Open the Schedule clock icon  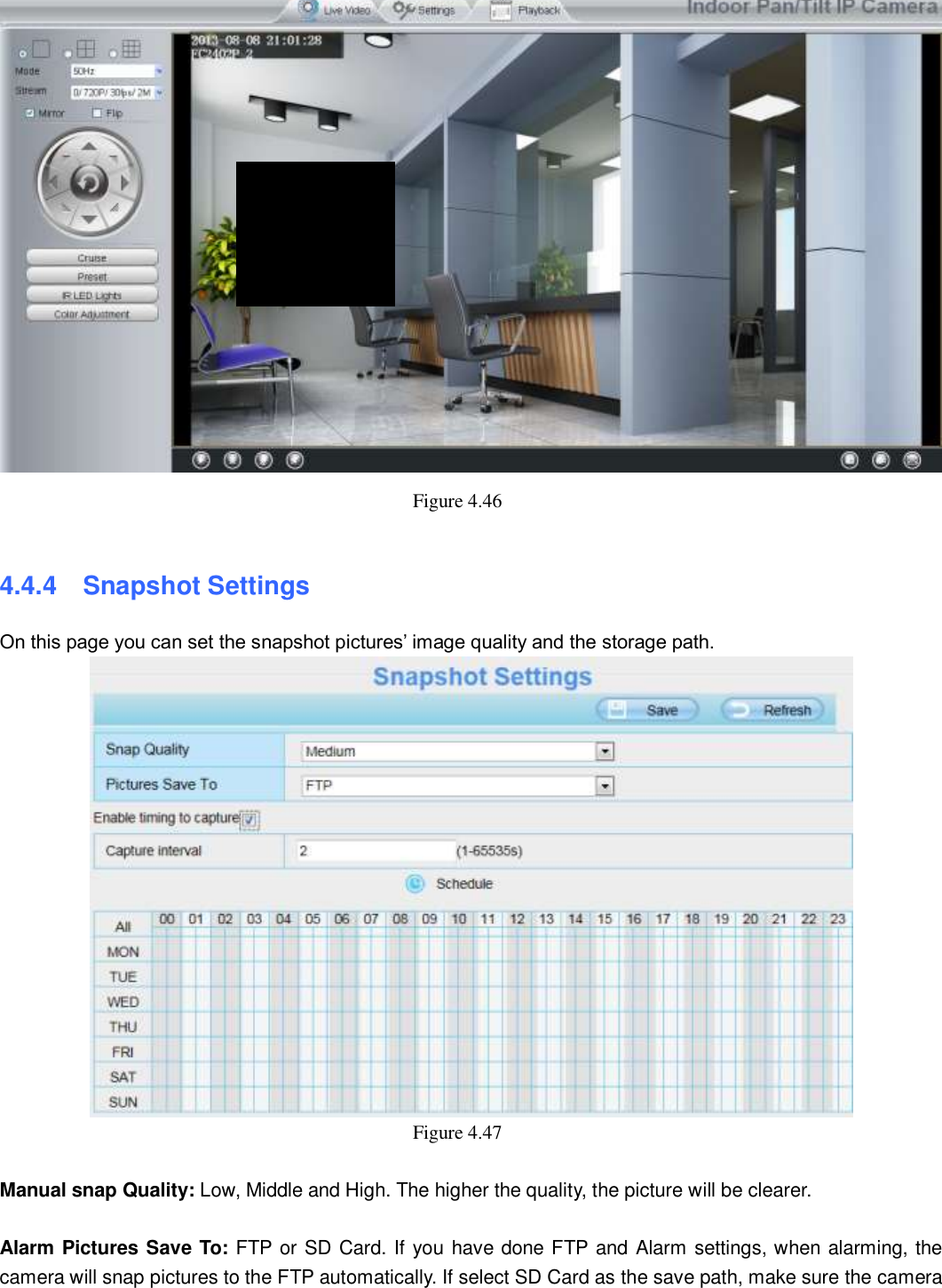[x=413, y=883]
